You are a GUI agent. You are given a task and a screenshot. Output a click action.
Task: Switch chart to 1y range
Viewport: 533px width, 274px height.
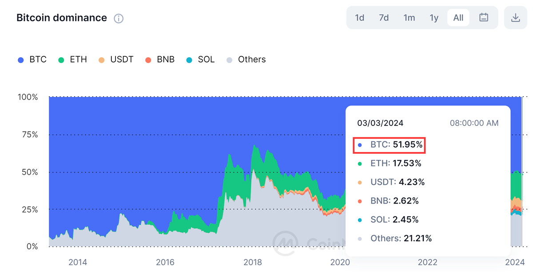click(x=434, y=18)
